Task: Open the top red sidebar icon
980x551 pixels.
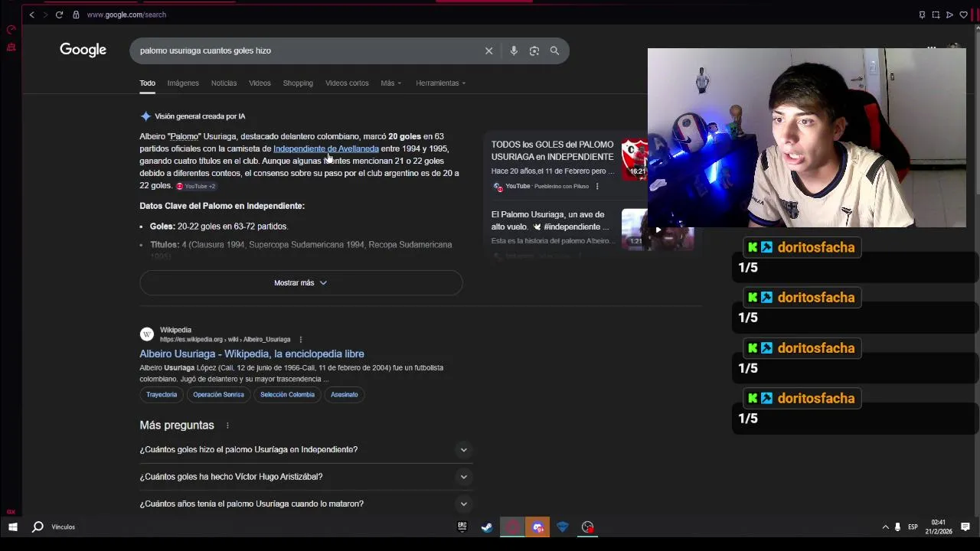Action: coord(11,30)
